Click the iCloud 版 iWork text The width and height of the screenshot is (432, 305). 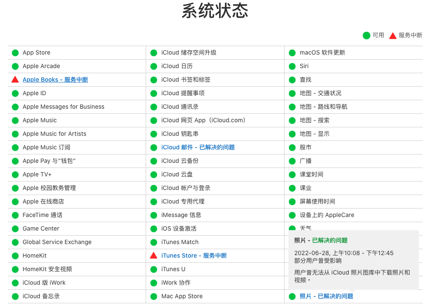(44, 283)
